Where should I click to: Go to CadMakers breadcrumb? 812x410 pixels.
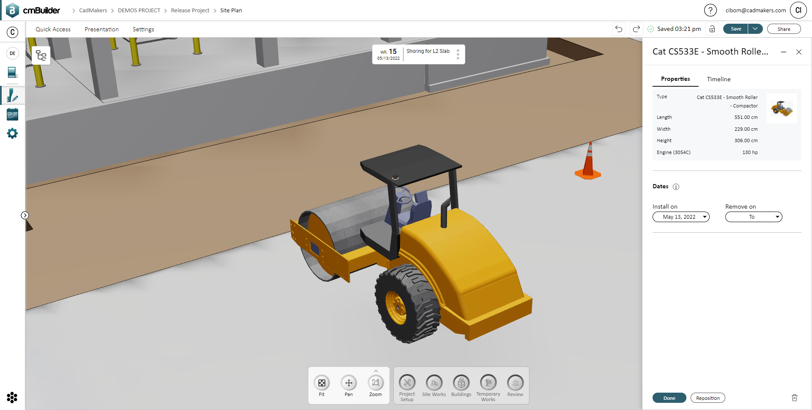(x=93, y=11)
